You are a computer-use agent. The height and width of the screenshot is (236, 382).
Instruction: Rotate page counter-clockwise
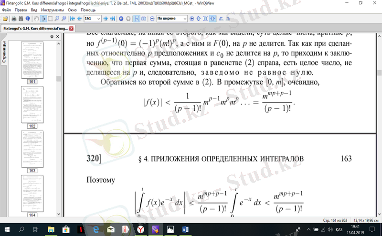point(221,19)
